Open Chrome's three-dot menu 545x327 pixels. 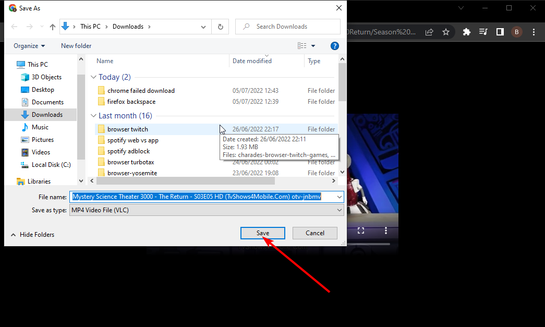click(x=534, y=32)
